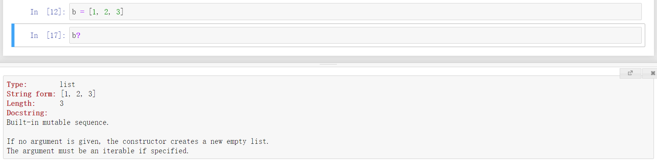Select cell via In [17] prompt
This screenshot has height=162, width=657.
(x=48, y=35)
